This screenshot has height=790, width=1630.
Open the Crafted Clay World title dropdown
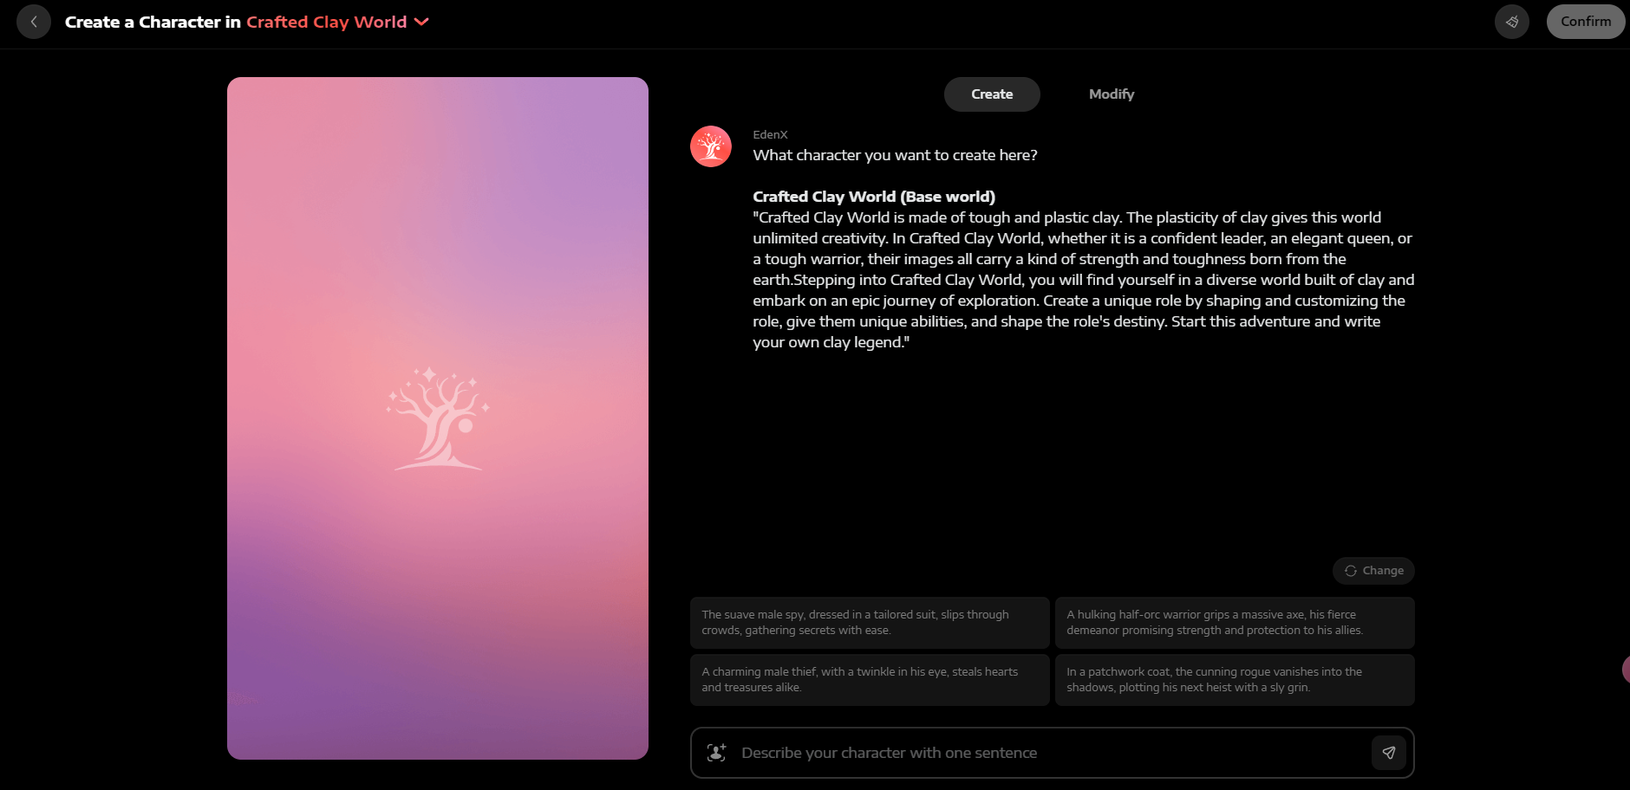click(x=326, y=22)
